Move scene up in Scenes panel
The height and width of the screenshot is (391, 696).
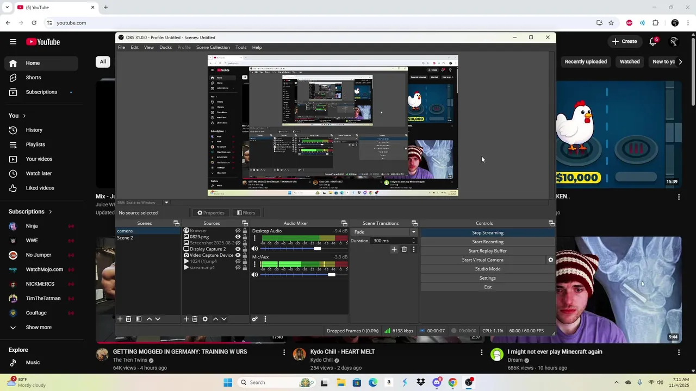pyautogui.click(x=149, y=319)
